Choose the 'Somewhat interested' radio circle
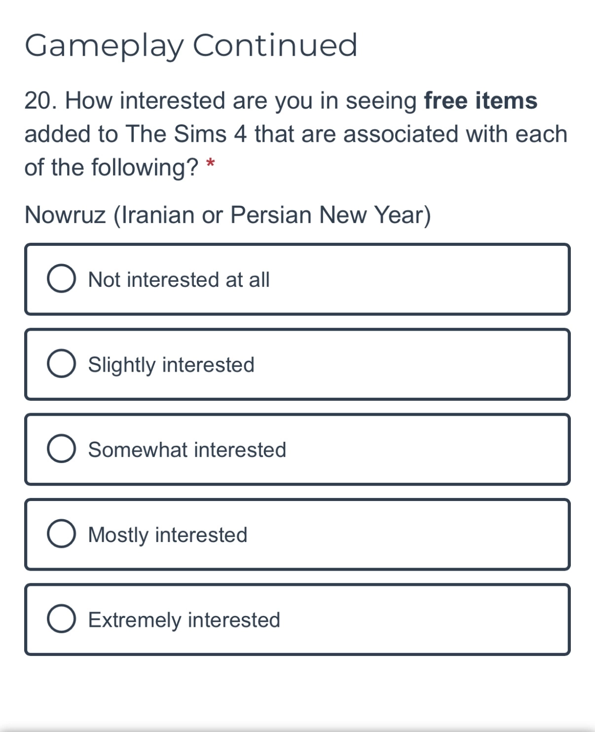 coord(61,449)
